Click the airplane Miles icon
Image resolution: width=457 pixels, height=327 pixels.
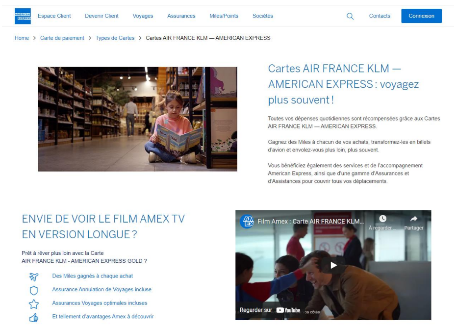(34, 277)
